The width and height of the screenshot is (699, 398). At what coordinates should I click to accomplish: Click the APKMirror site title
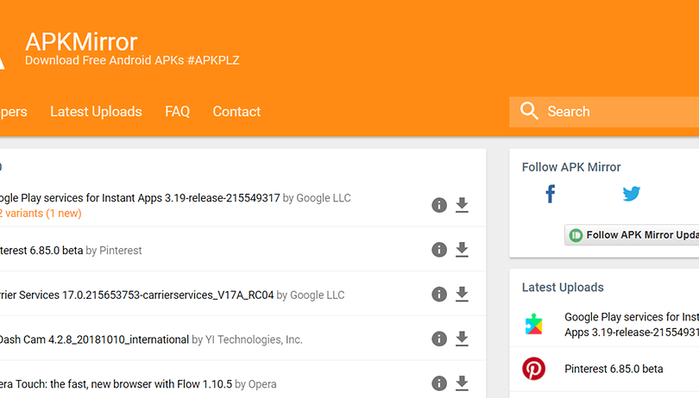click(81, 42)
